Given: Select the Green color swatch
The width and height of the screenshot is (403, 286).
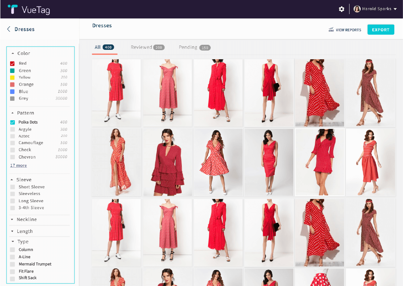Looking at the screenshot, I should [x=12, y=71].
